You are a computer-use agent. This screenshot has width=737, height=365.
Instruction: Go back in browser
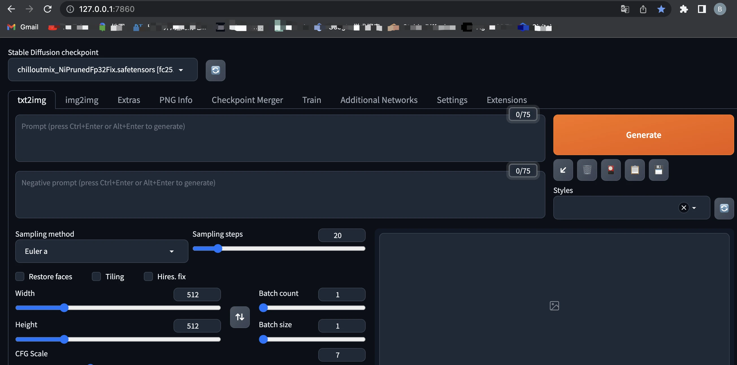coord(11,9)
